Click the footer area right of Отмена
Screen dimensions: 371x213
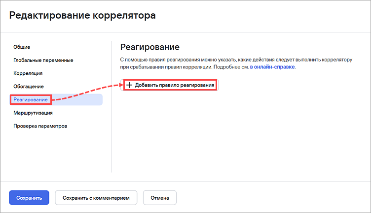tap(272, 198)
